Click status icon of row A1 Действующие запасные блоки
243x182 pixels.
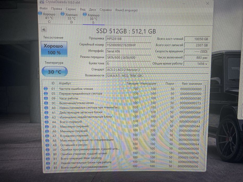(46, 112)
